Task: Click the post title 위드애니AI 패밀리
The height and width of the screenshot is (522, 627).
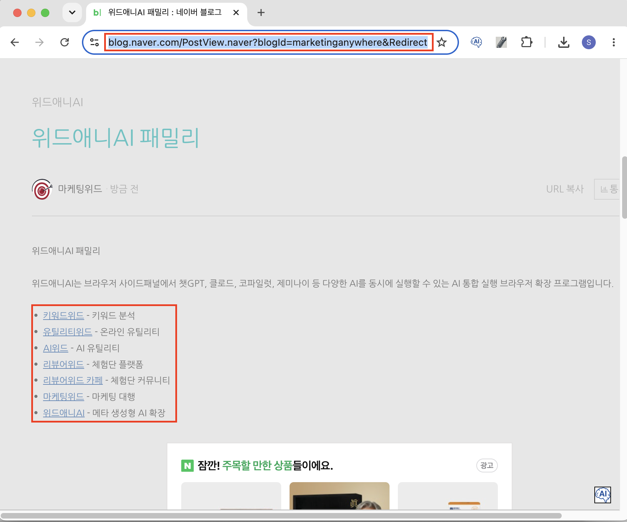Action: coord(116,138)
